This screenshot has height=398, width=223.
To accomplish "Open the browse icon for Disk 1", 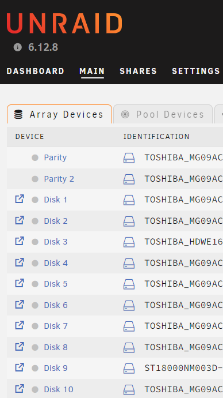I will coord(20,199).
